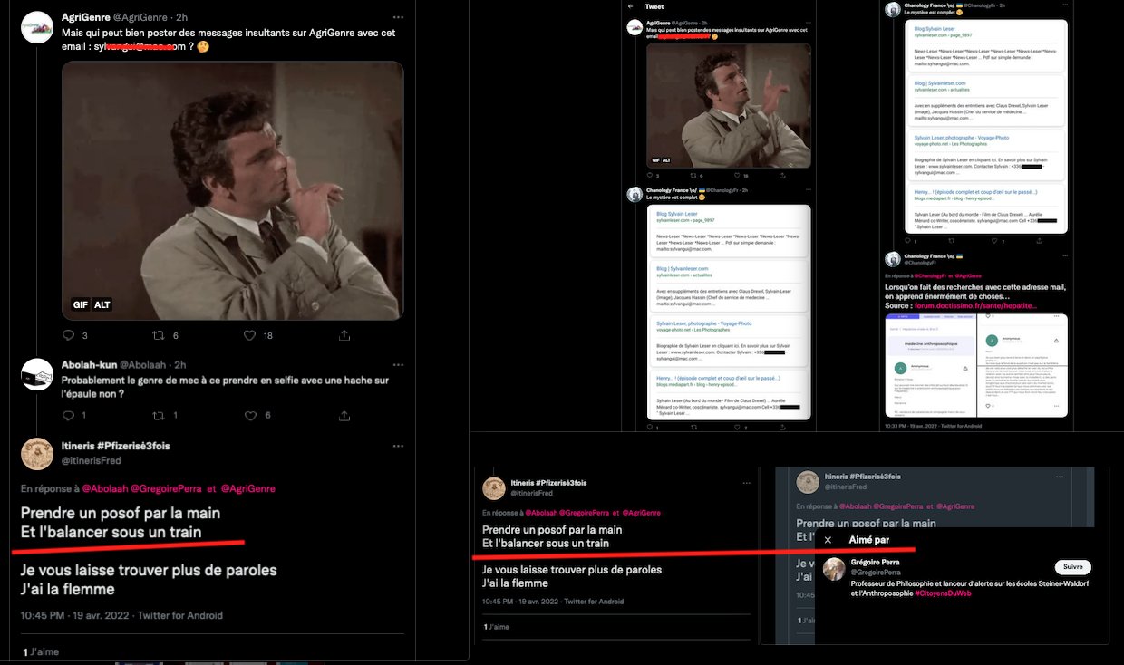Go back using the arrow beside the Tweet header

point(631,6)
